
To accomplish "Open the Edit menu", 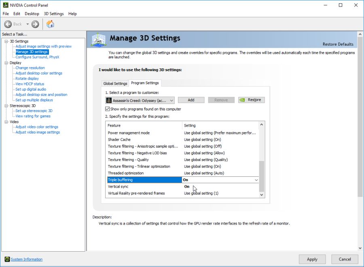I will 17,14.
